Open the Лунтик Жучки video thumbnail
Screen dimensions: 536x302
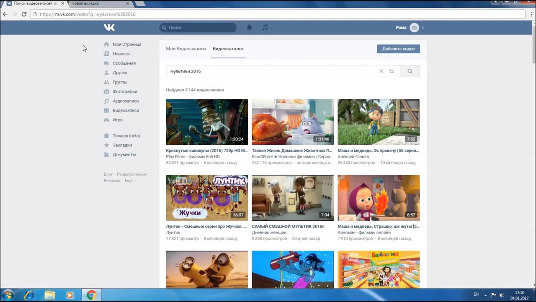coord(207,198)
